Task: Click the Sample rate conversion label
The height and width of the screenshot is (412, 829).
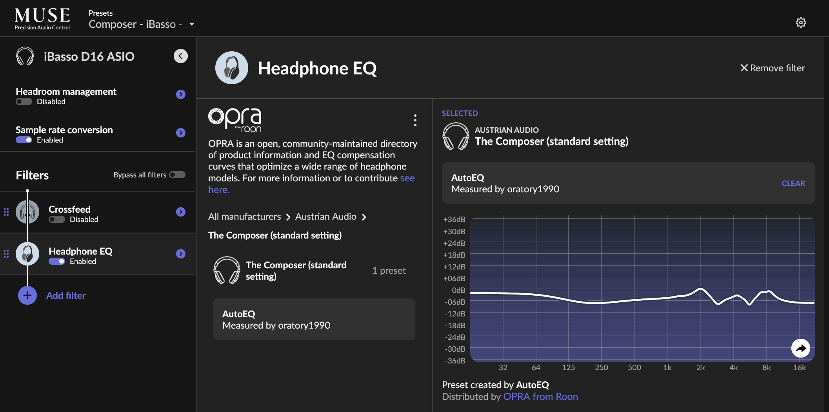Action: point(64,130)
